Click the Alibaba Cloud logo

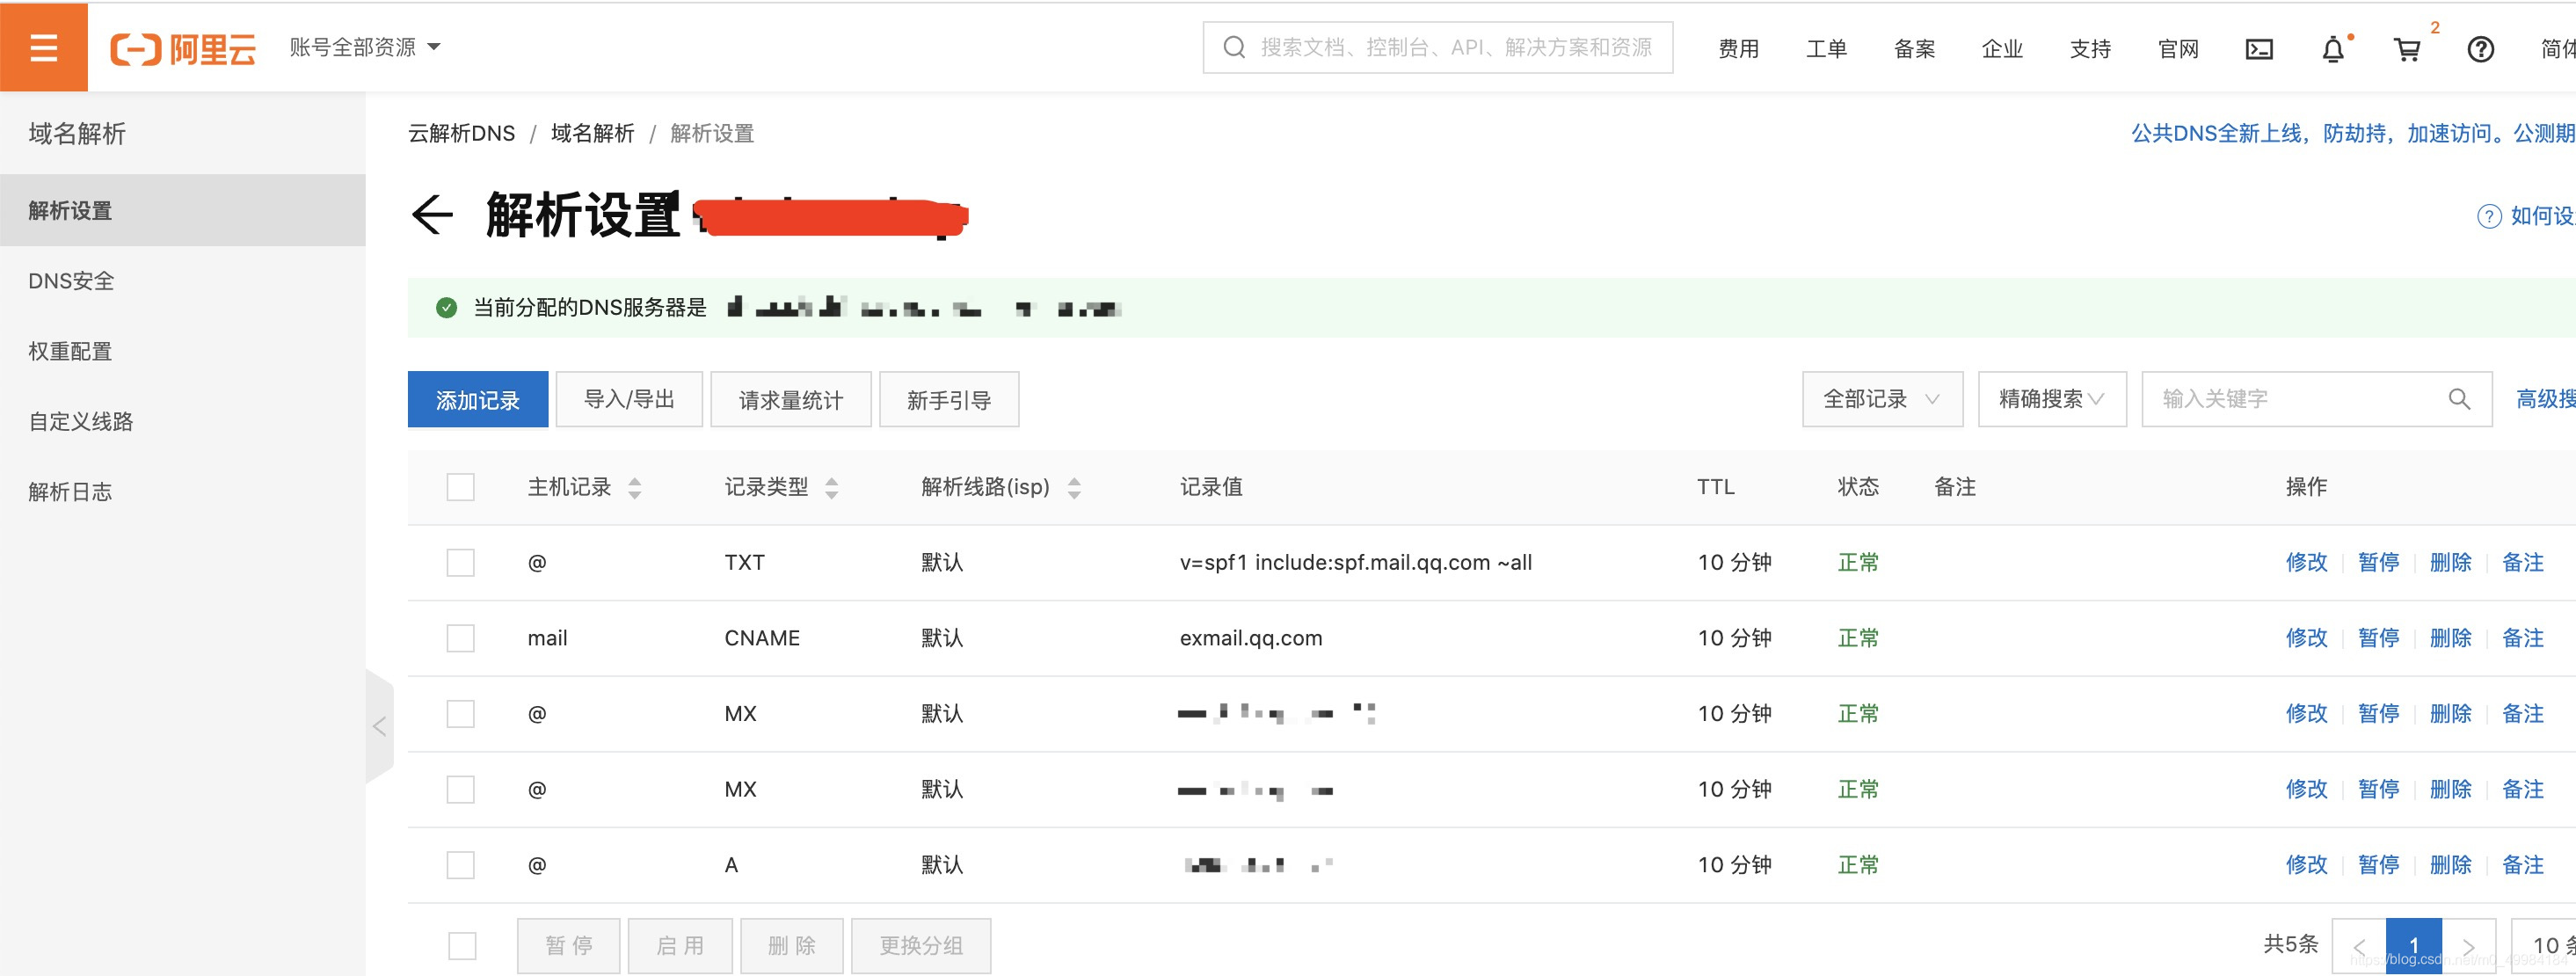tap(183, 48)
